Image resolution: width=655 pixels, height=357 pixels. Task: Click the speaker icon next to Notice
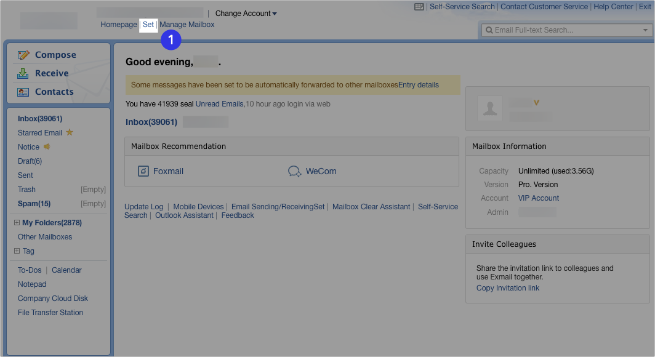tap(46, 146)
